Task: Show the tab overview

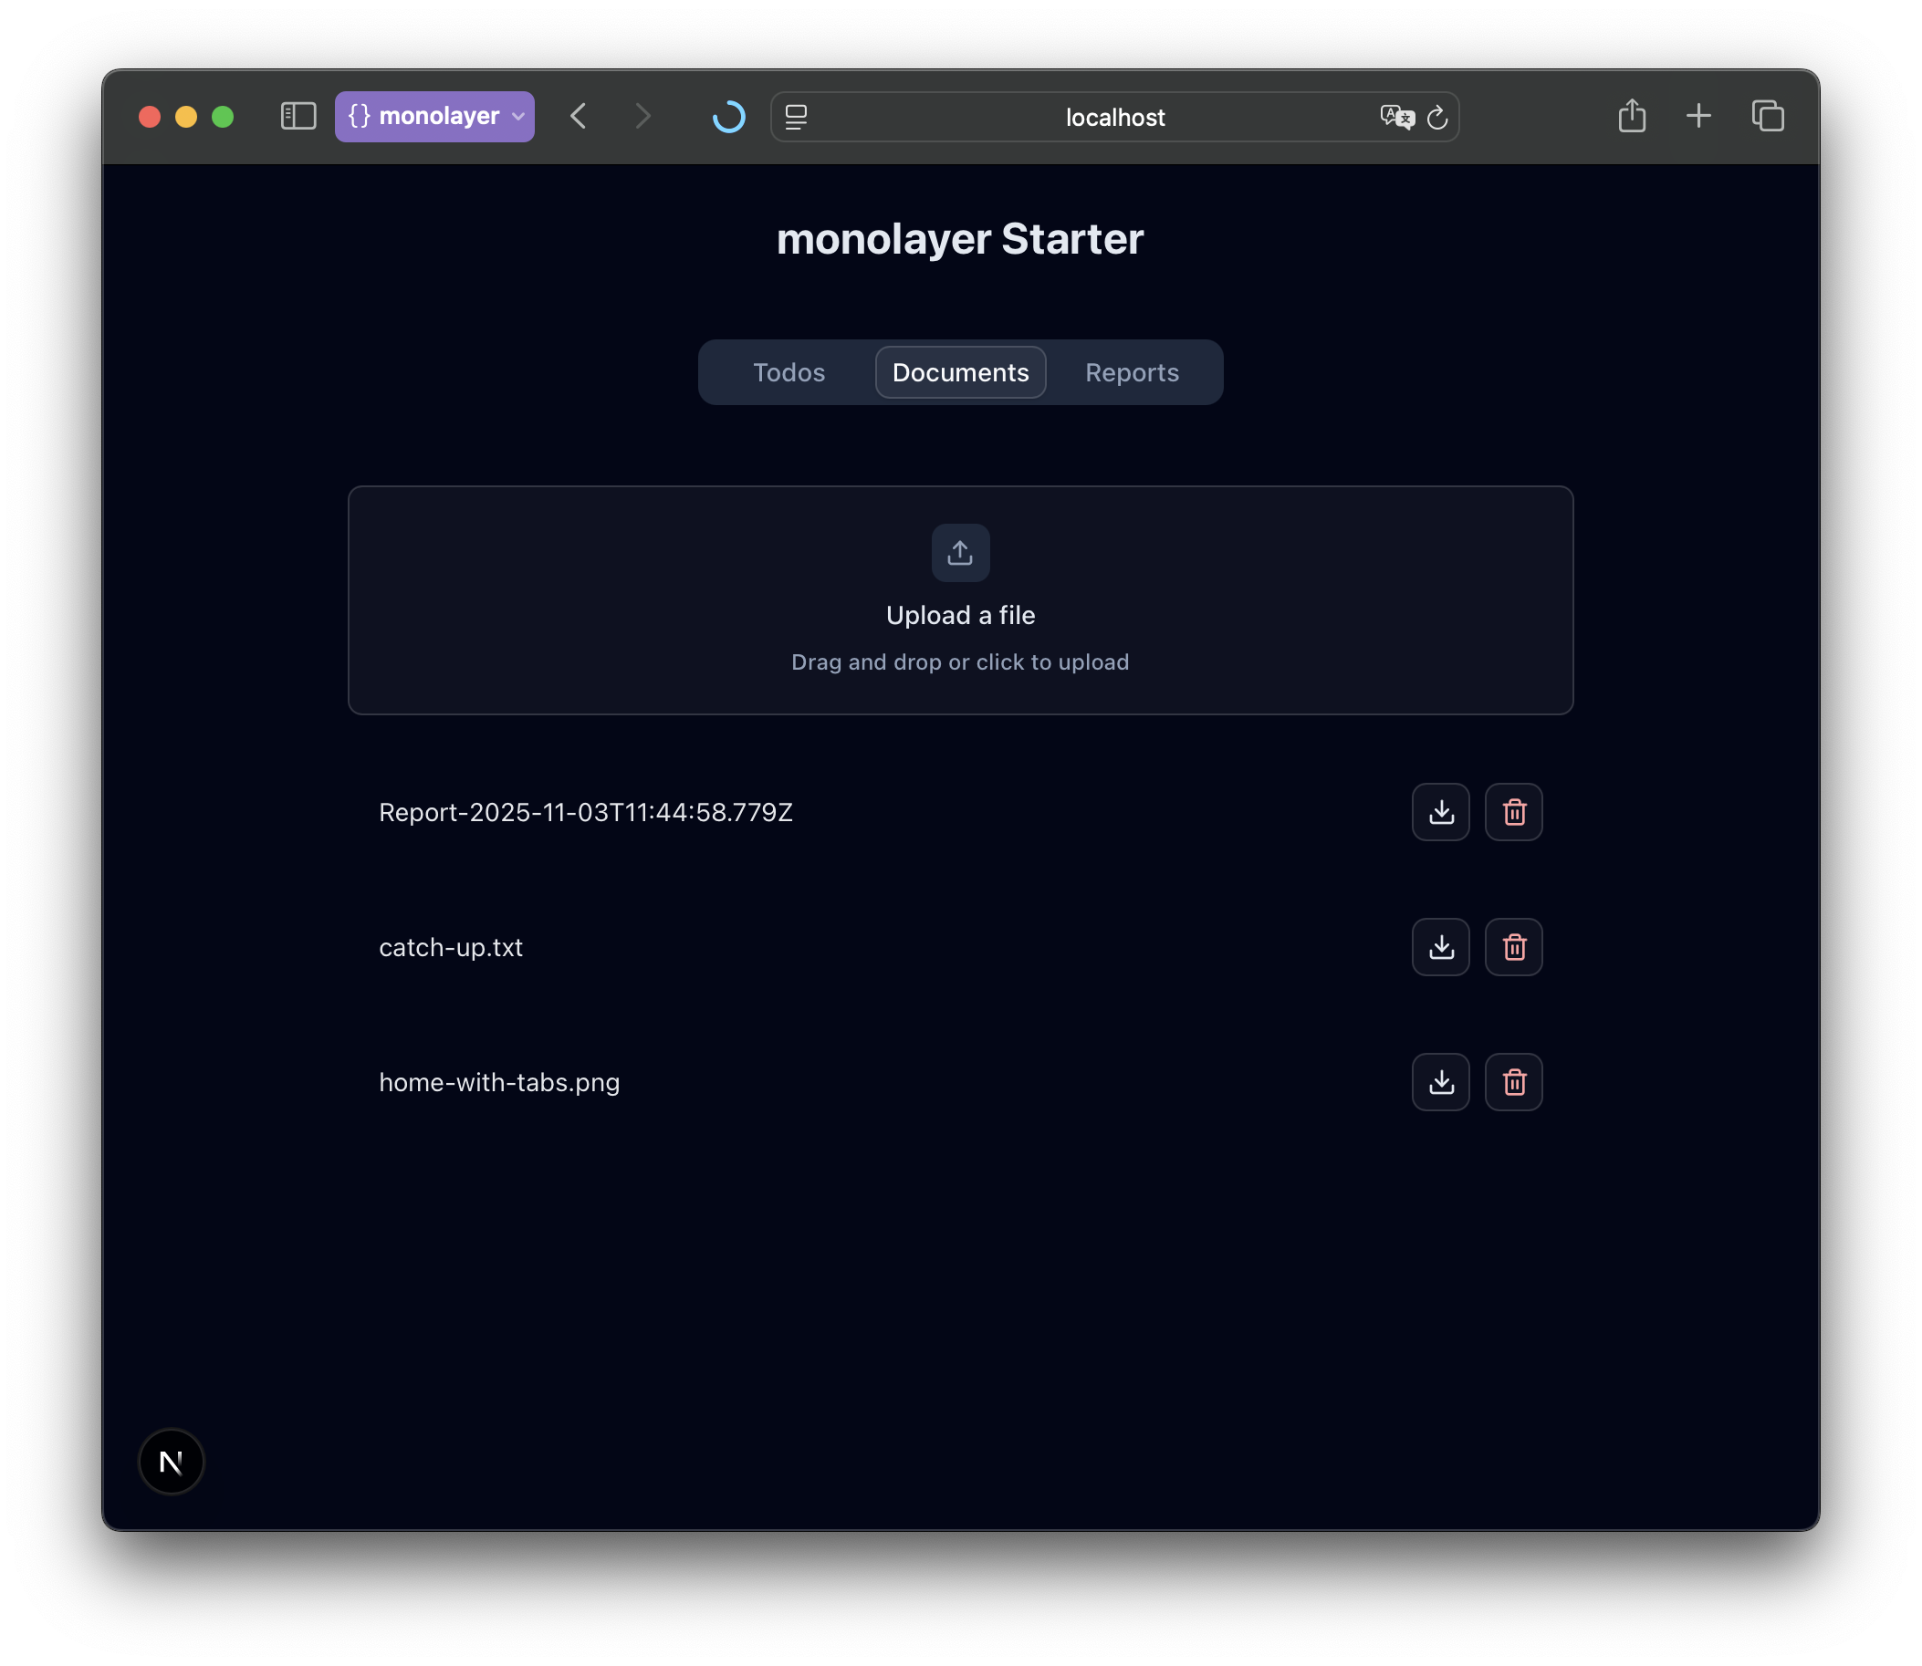Action: (x=1767, y=116)
